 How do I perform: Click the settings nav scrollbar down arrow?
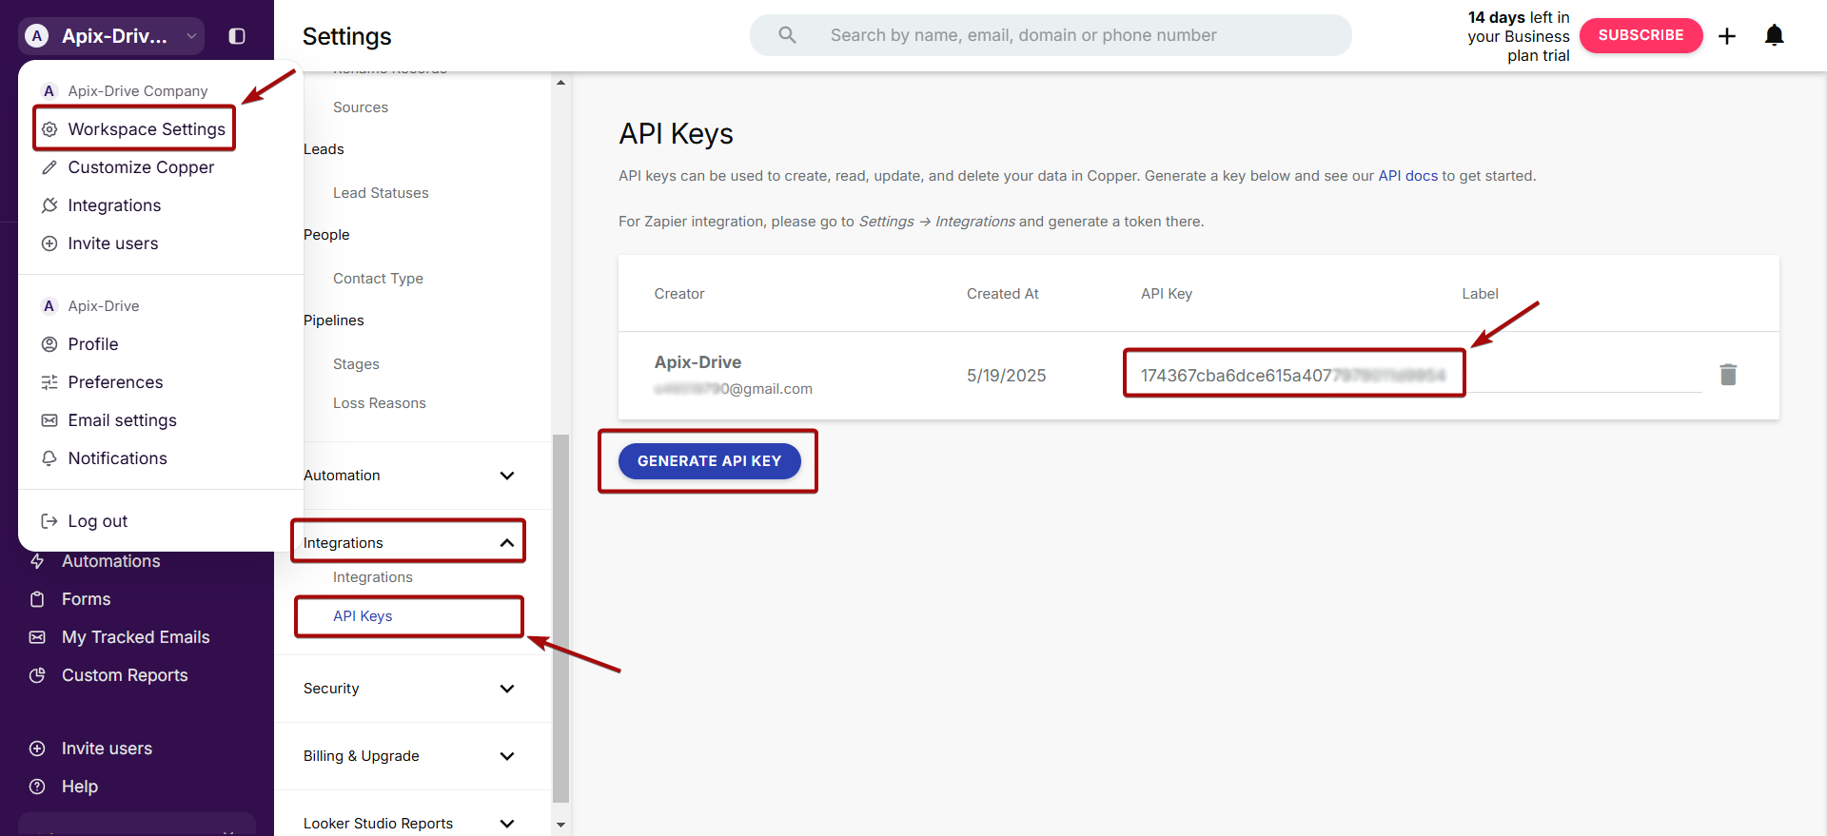click(x=560, y=825)
